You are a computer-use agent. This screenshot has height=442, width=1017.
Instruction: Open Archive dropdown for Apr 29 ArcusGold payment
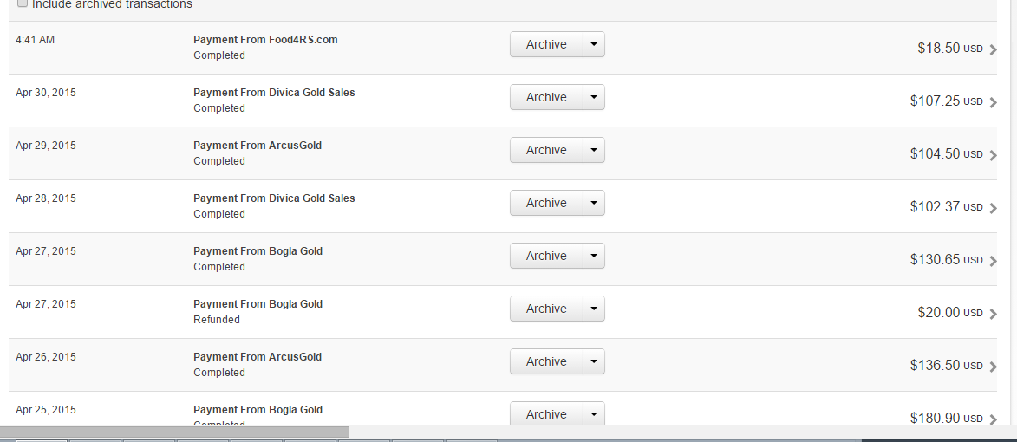(593, 150)
